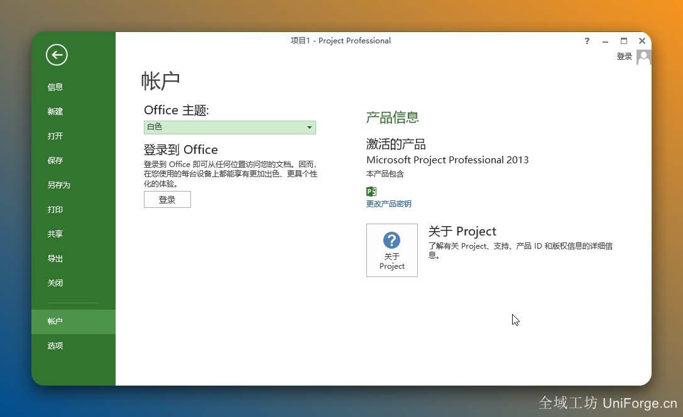Click the 关于 Project heading text
683x417 pixels.
click(x=462, y=231)
